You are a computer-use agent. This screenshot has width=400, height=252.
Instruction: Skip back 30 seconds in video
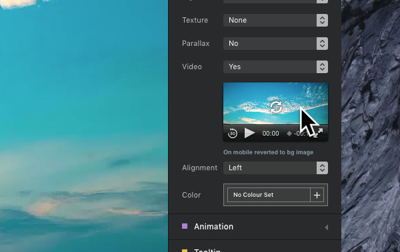(x=233, y=133)
